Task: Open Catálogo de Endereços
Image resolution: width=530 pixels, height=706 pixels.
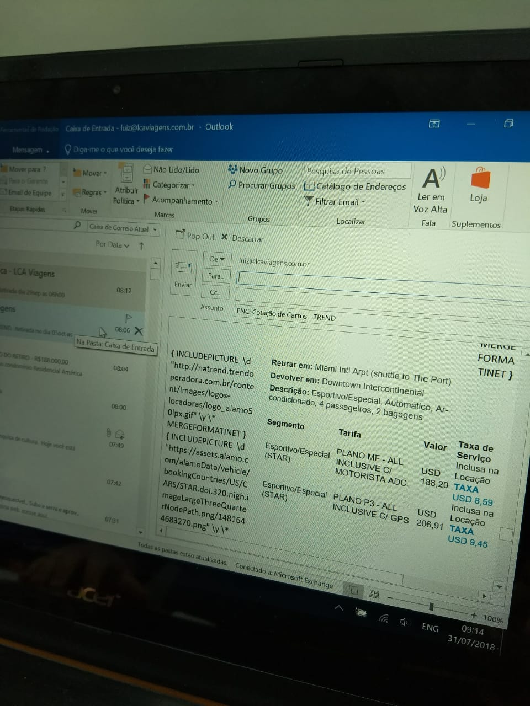Action: 356,186
